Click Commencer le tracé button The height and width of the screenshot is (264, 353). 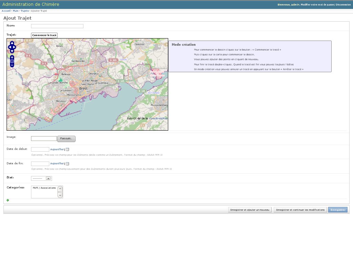44,35
